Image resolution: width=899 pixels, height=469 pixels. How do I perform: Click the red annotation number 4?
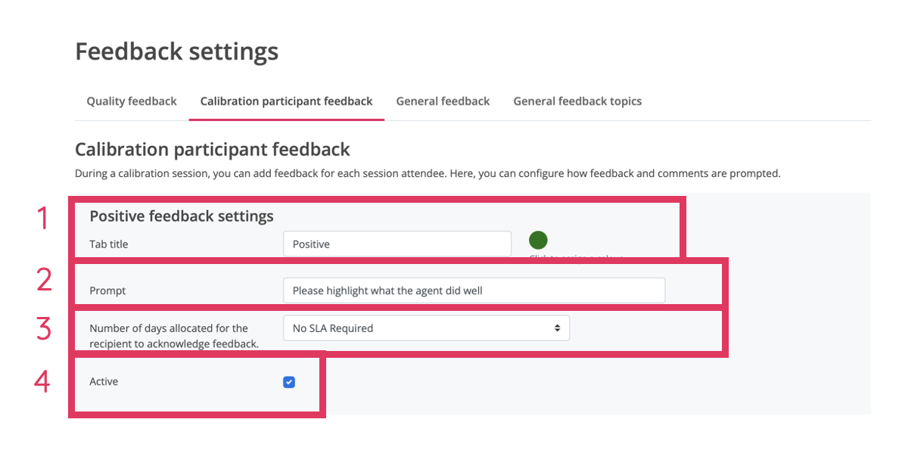[42, 380]
